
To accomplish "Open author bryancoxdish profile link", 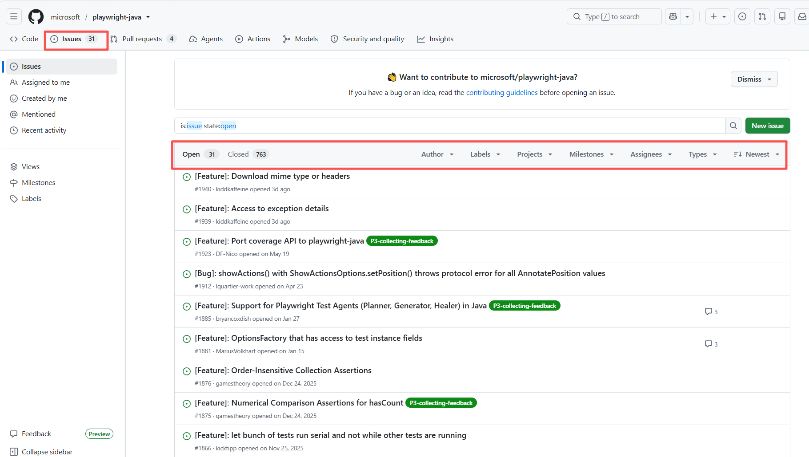I will [233, 319].
